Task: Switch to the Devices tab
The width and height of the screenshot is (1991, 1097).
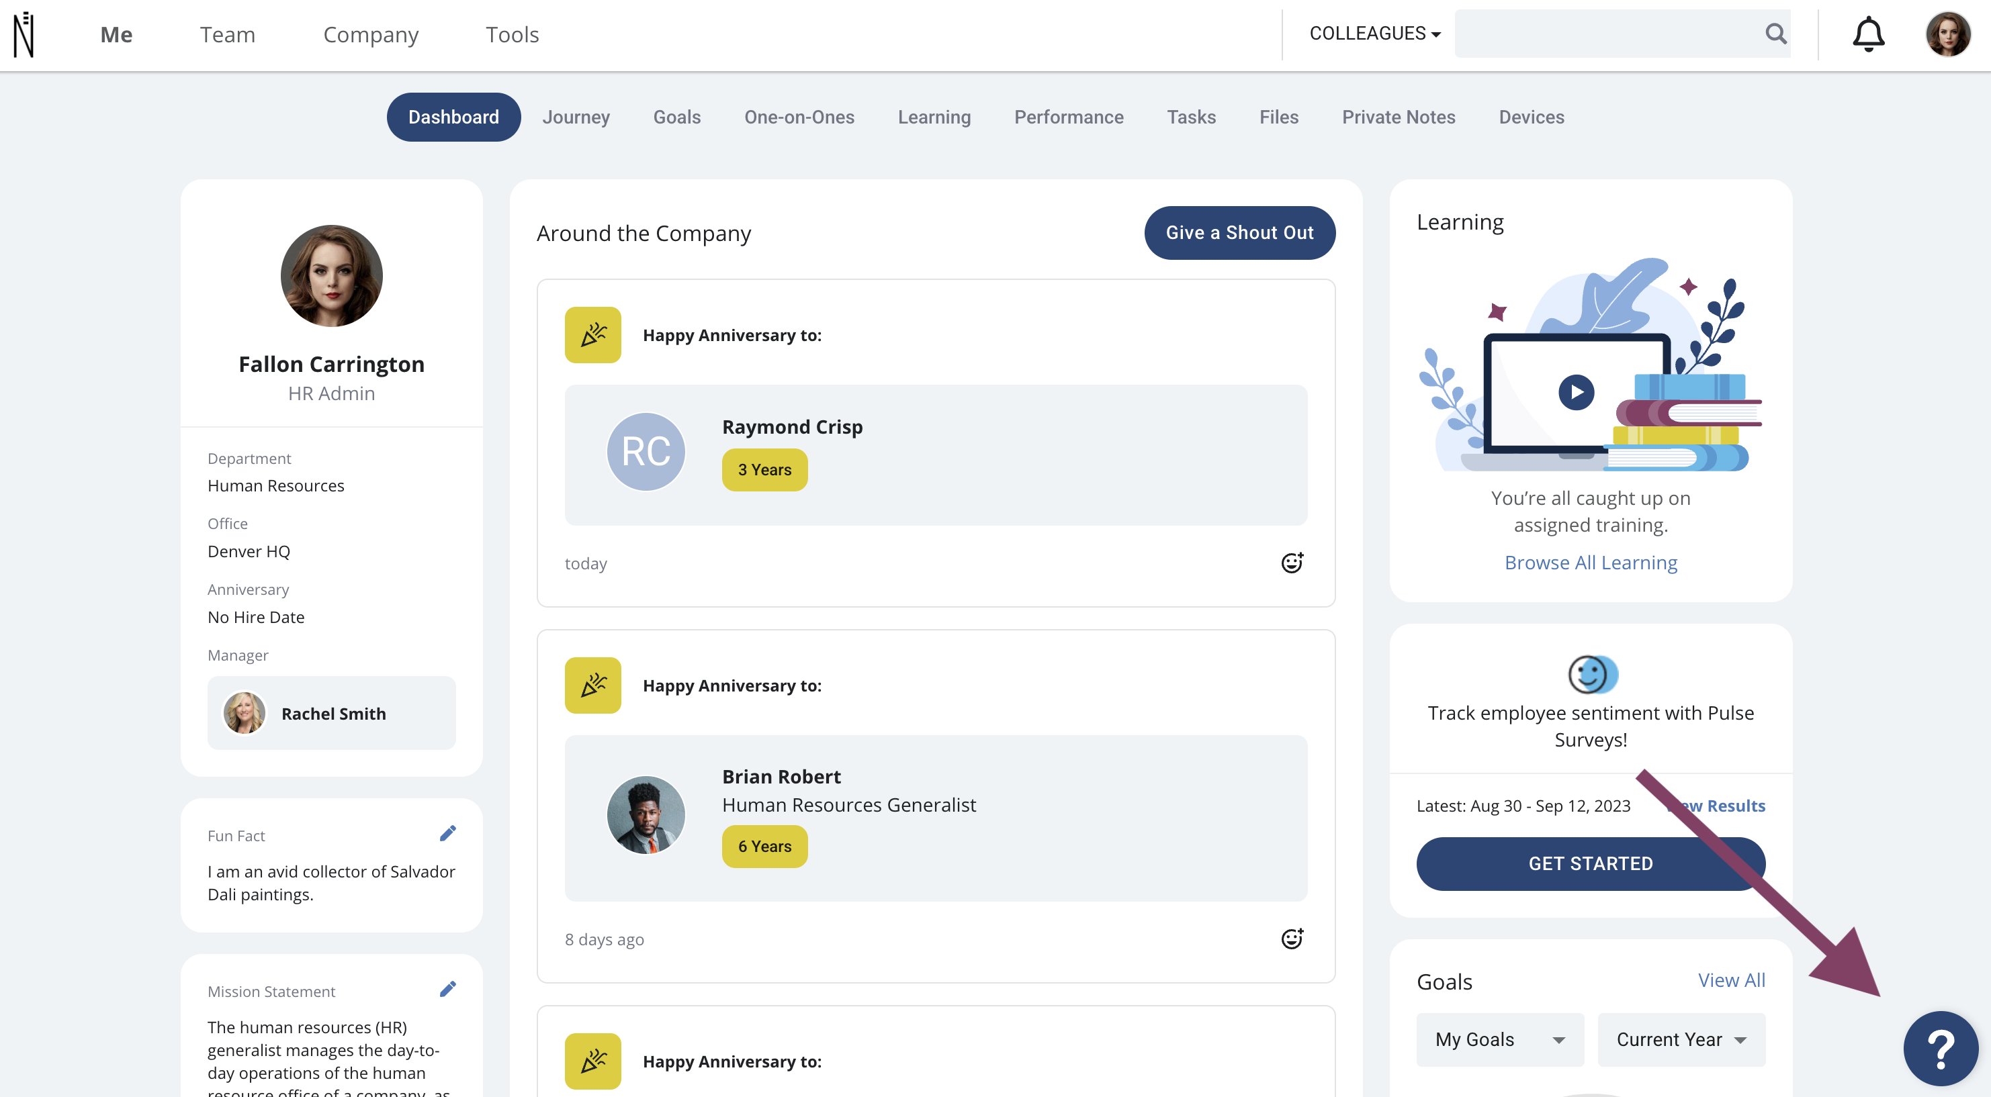Action: click(1532, 117)
